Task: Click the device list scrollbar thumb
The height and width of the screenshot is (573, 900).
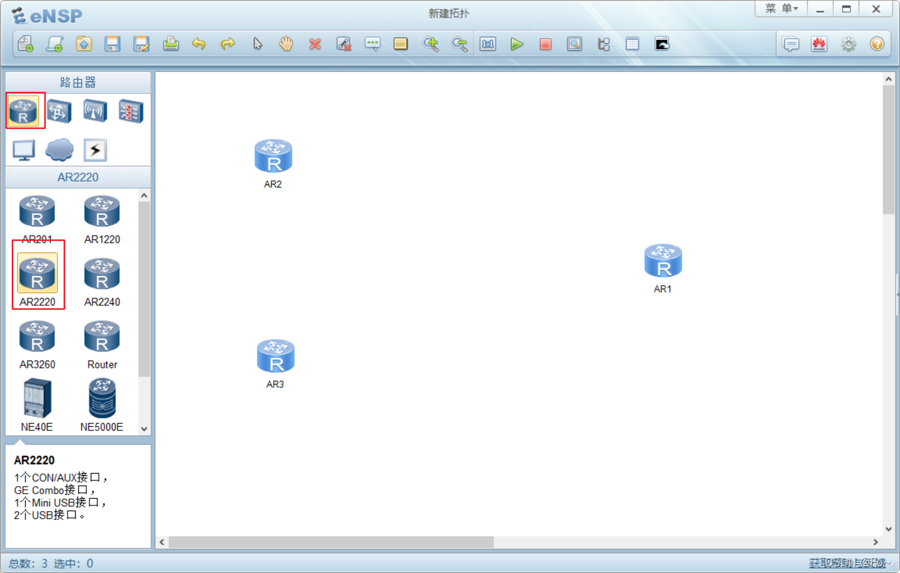Action: 144,289
